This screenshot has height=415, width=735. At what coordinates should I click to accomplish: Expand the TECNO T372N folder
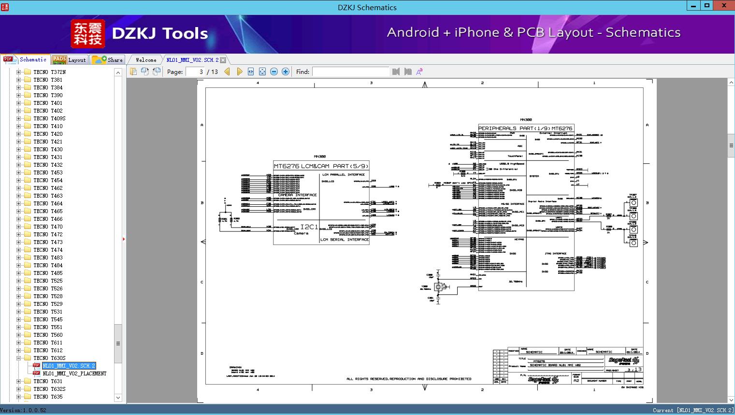tap(19, 72)
